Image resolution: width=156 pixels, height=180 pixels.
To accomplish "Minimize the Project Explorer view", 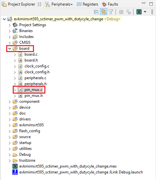I will click(x=144, y=3).
